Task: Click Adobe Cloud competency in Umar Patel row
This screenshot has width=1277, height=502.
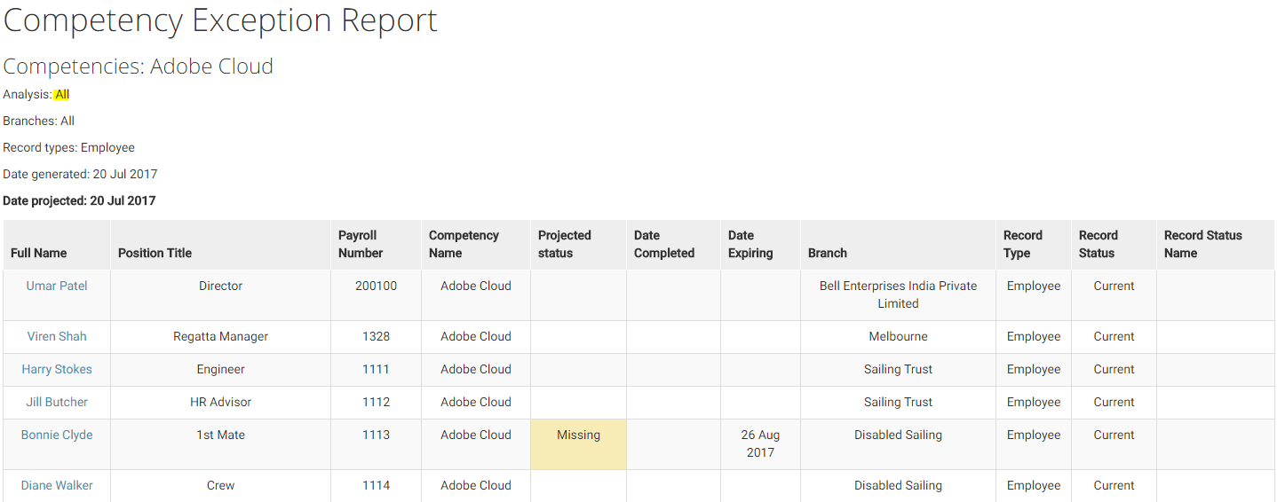Action: point(476,286)
